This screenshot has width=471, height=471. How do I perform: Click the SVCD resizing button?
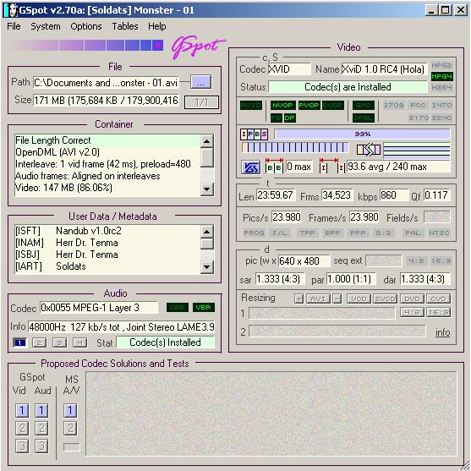click(385, 298)
